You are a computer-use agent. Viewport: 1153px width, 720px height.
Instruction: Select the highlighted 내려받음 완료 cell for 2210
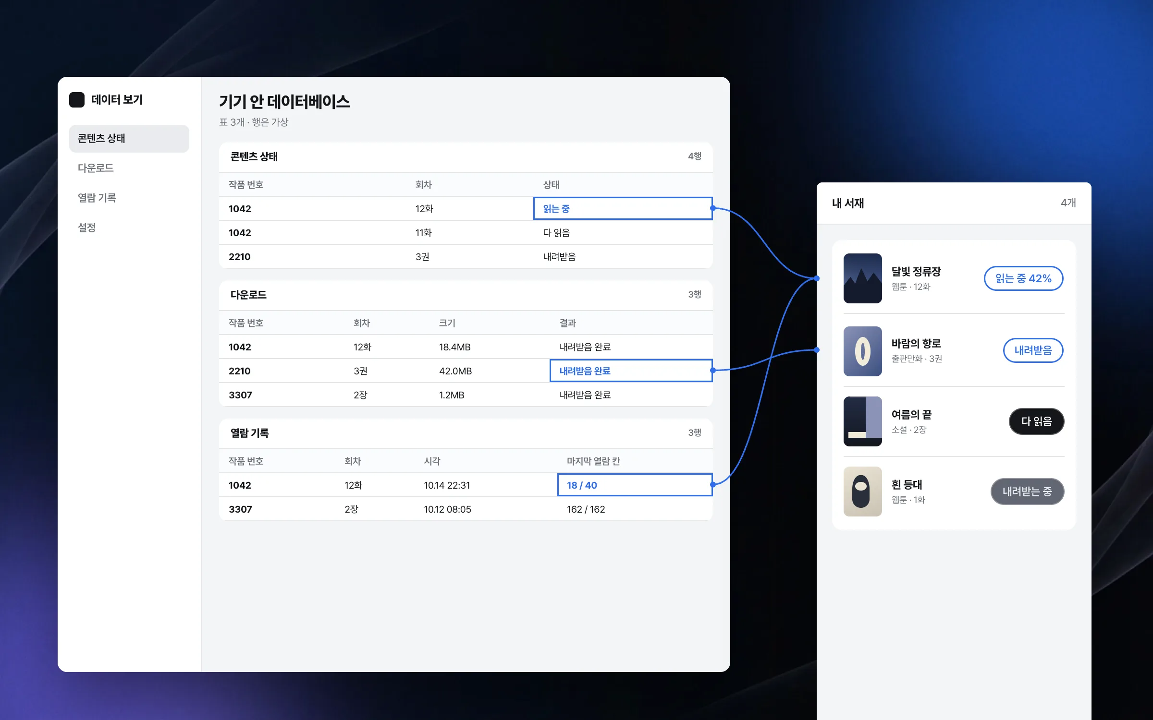click(631, 371)
